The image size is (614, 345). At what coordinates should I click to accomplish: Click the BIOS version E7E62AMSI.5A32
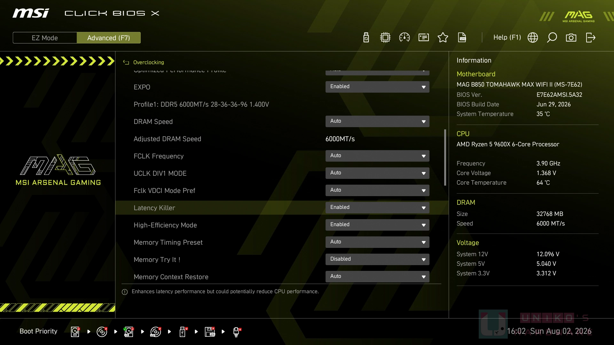tap(559, 95)
